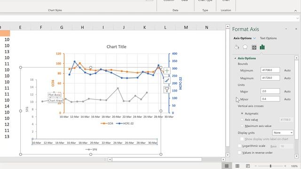Select column H header

pyautogui.click(x=82, y=27)
